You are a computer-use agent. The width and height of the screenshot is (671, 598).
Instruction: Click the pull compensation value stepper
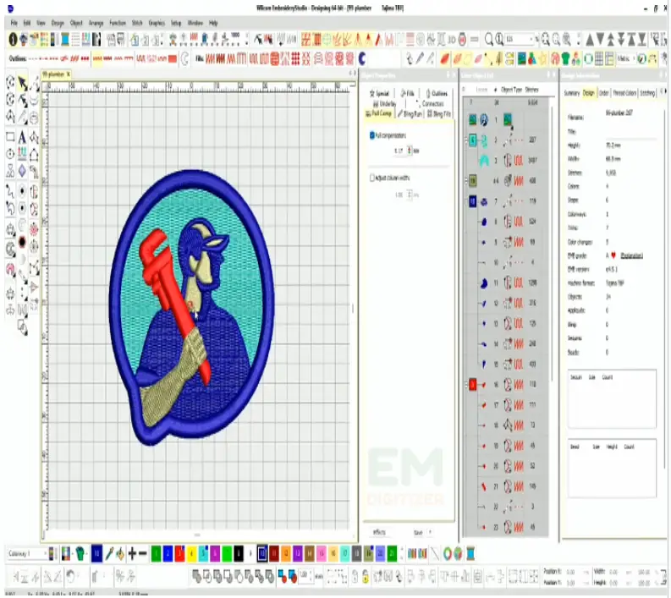(x=410, y=151)
